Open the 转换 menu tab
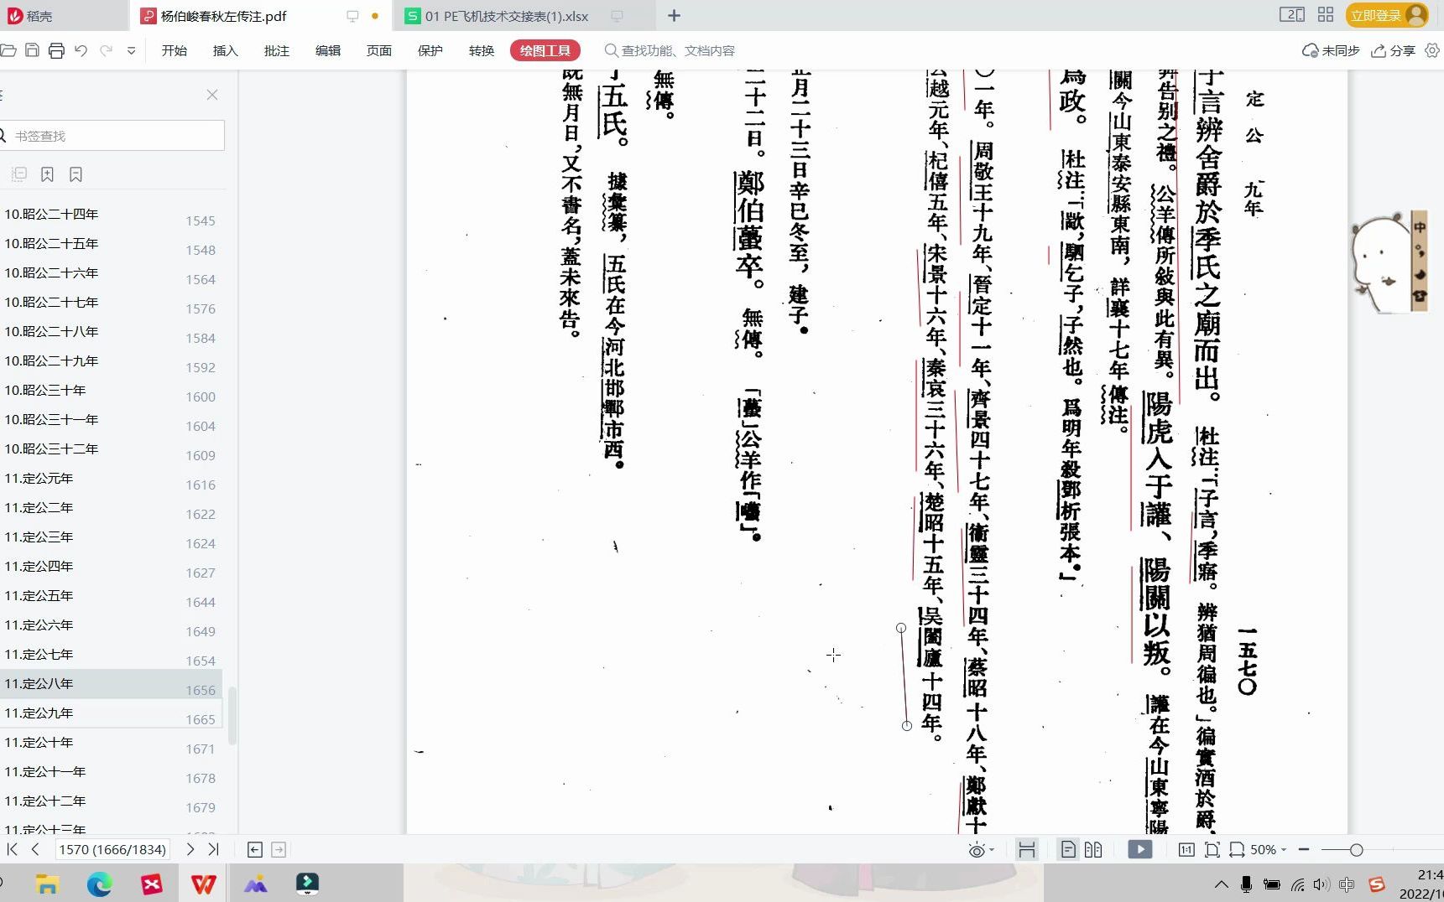This screenshot has height=902, width=1444. [482, 50]
